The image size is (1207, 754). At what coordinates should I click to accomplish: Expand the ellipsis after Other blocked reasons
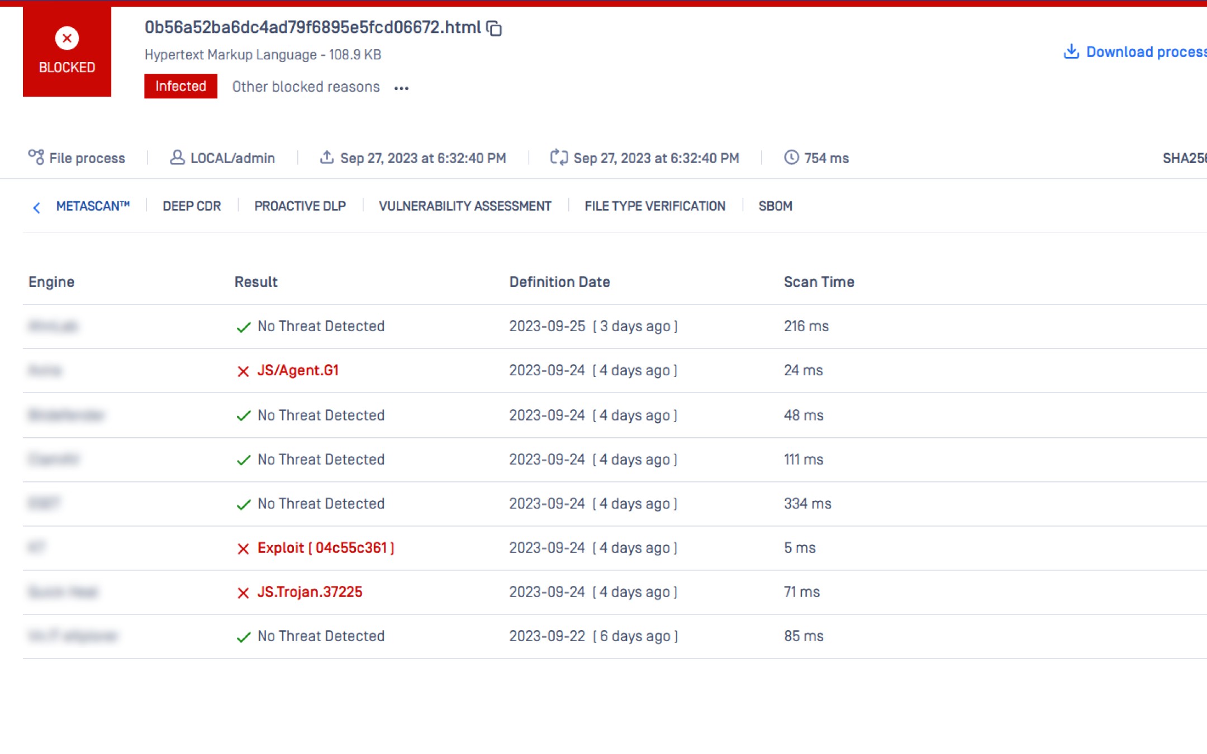point(401,88)
